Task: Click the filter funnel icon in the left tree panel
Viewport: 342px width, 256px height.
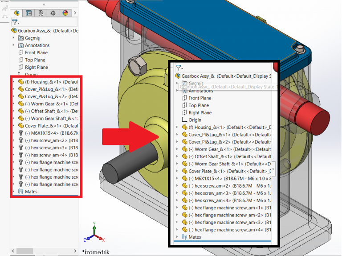Action: 16,22
